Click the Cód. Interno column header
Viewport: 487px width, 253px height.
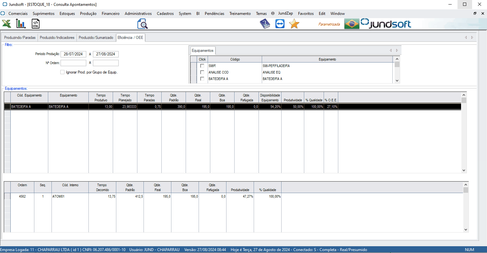point(70,187)
